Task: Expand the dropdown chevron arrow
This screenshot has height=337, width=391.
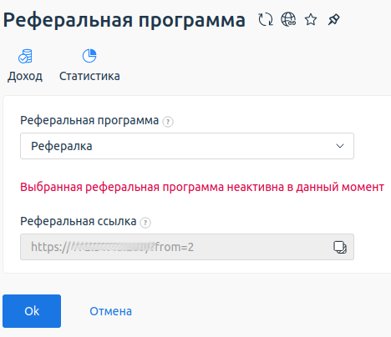Action: 340,146
